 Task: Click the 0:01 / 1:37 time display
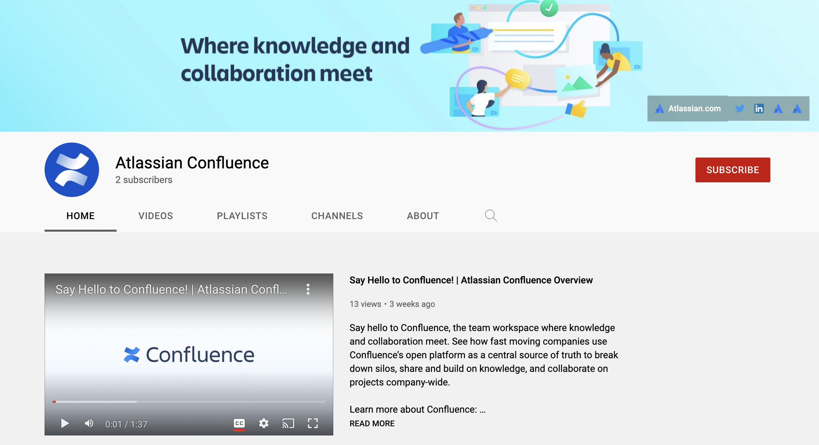coord(126,424)
